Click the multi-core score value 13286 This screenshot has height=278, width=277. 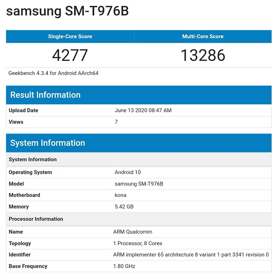pos(203,55)
